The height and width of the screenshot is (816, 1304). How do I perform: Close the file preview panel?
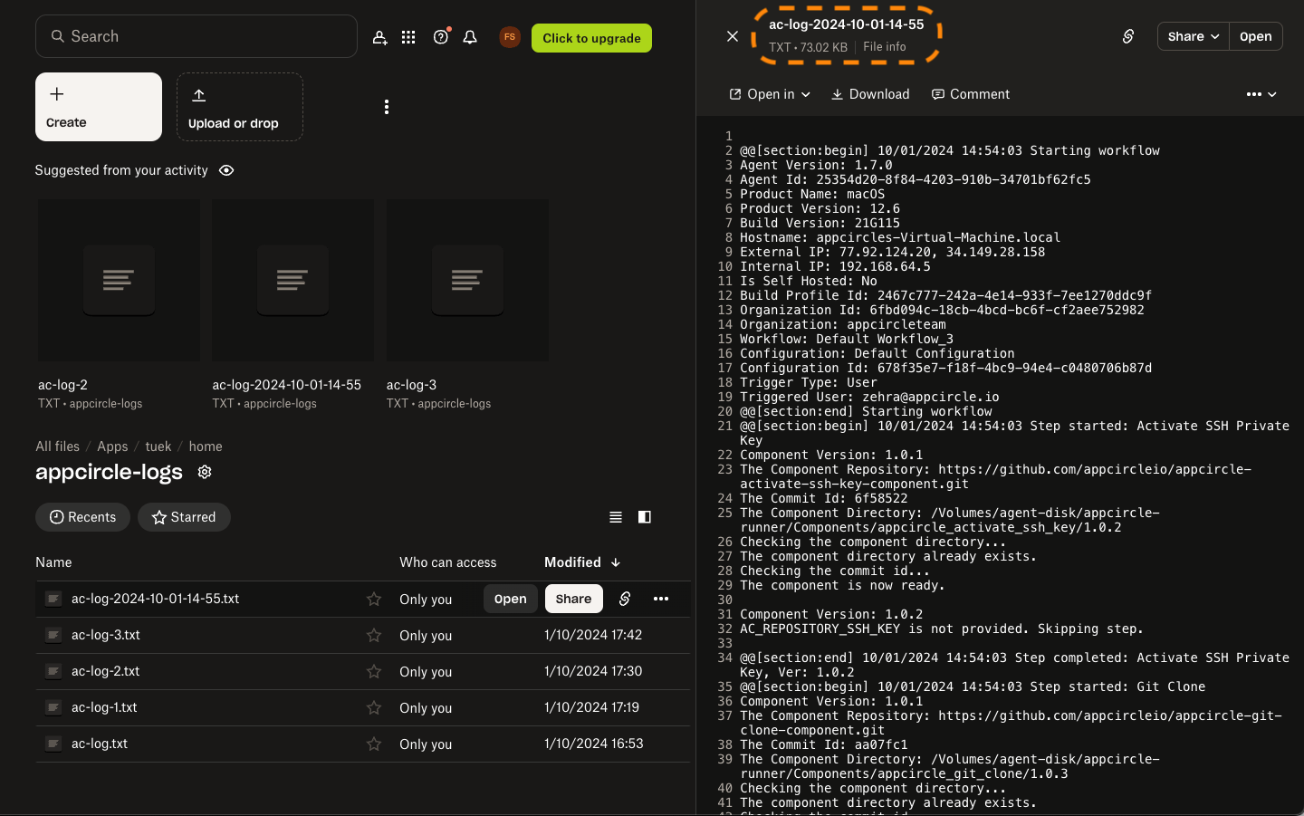pos(733,36)
